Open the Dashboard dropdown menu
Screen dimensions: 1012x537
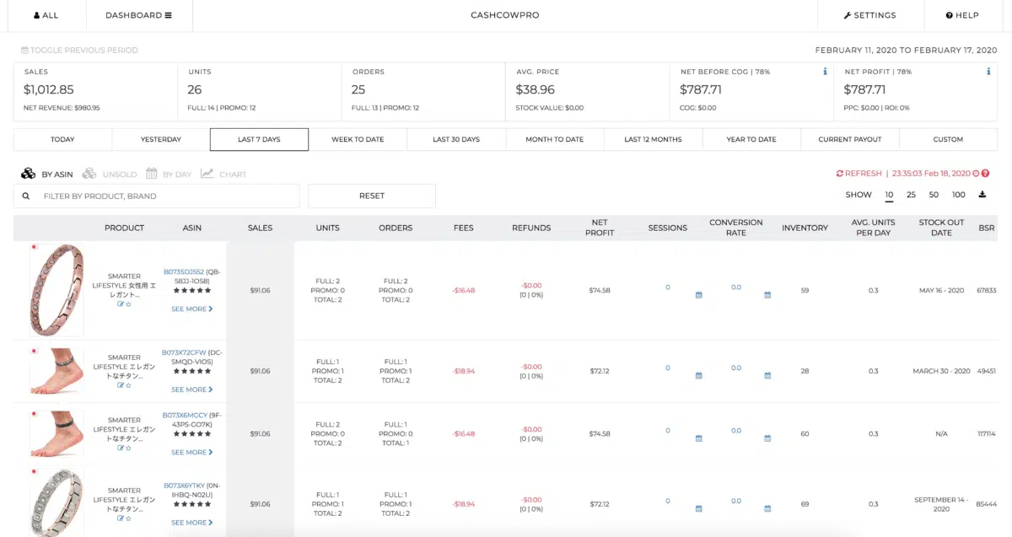point(138,15)
